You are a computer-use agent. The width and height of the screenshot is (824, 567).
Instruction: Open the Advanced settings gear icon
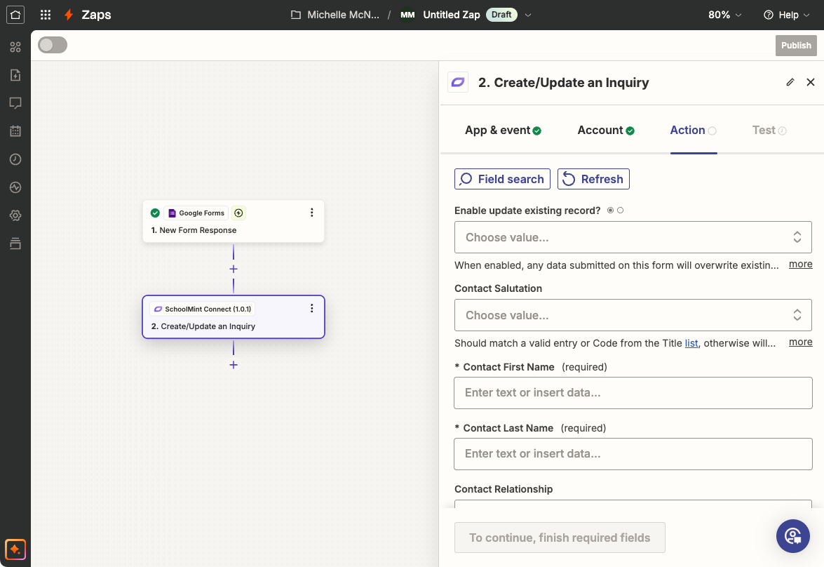(x=15, y=215)
